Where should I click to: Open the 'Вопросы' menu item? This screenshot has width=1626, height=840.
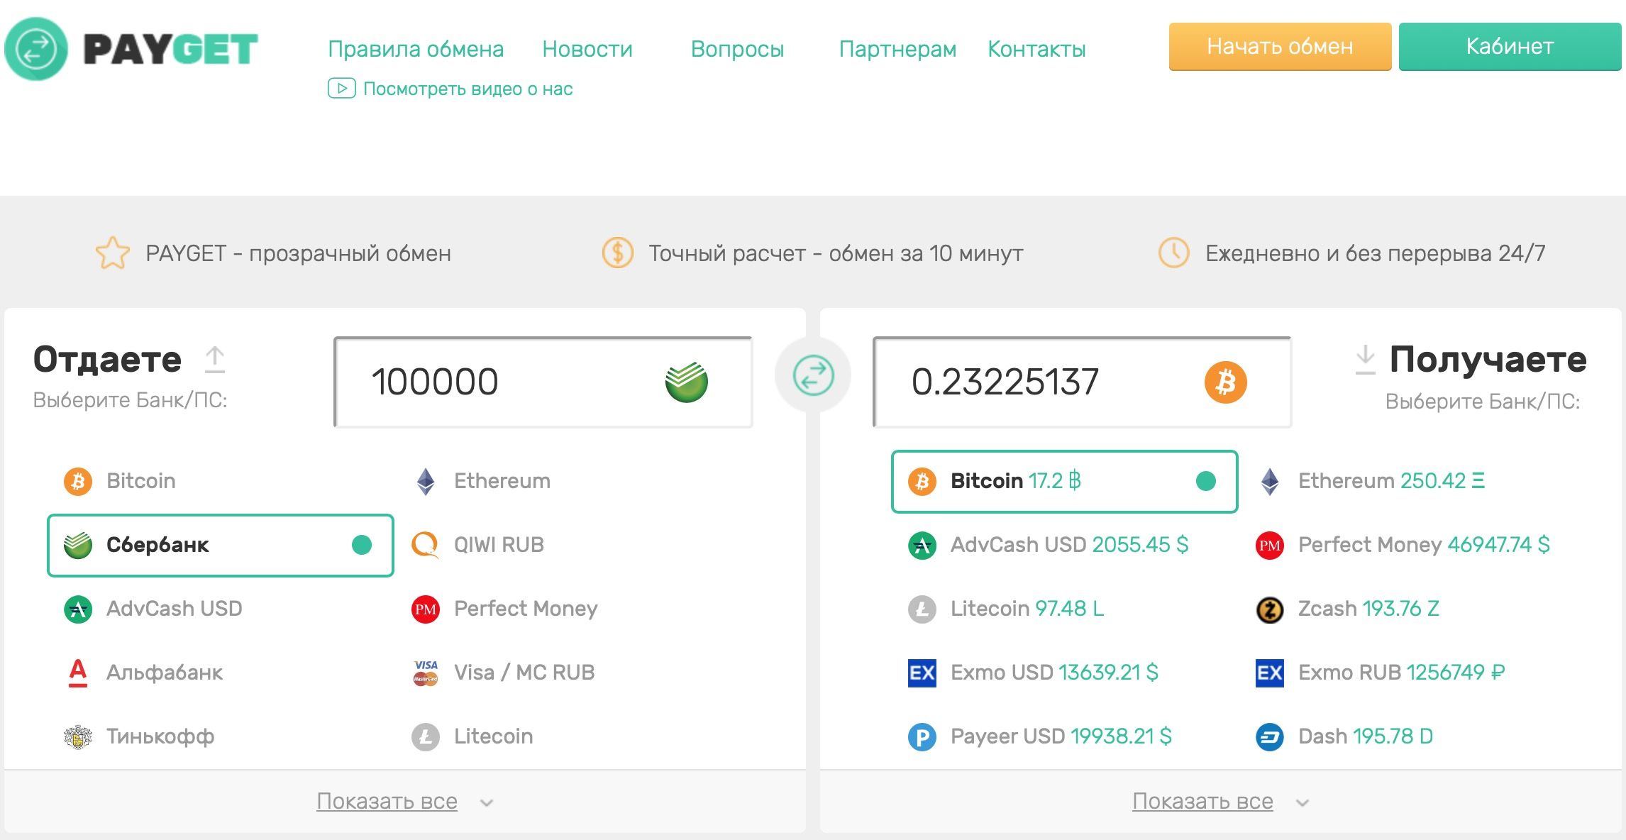pyautogui.click(x=736, y=45)
